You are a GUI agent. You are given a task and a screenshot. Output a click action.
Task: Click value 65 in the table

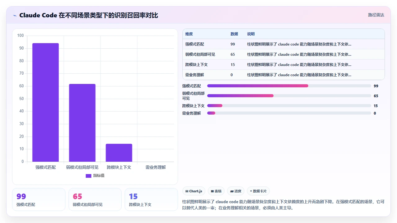click(233, 54)
